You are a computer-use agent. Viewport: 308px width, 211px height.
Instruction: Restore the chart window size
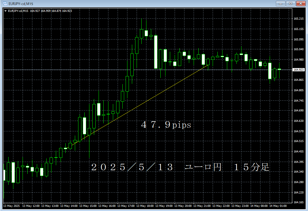point(290,4)
